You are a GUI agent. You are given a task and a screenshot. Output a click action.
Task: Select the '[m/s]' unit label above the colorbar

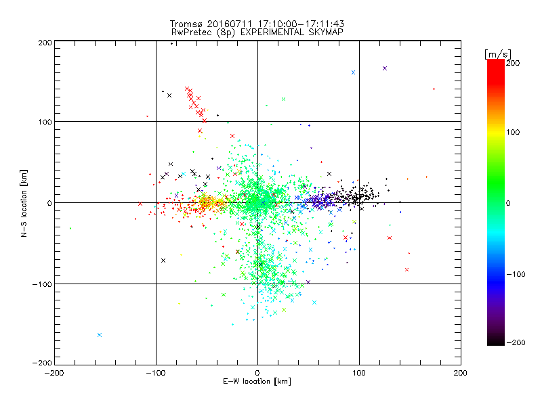(498, 54)
